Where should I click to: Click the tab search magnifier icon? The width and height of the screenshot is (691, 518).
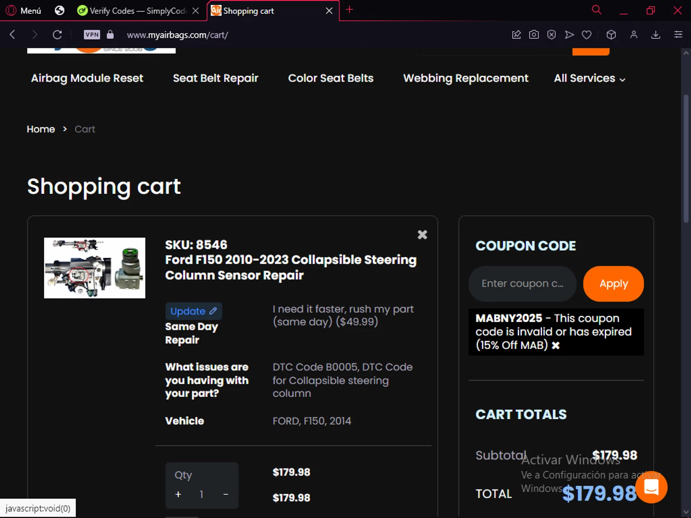[597, 10]
